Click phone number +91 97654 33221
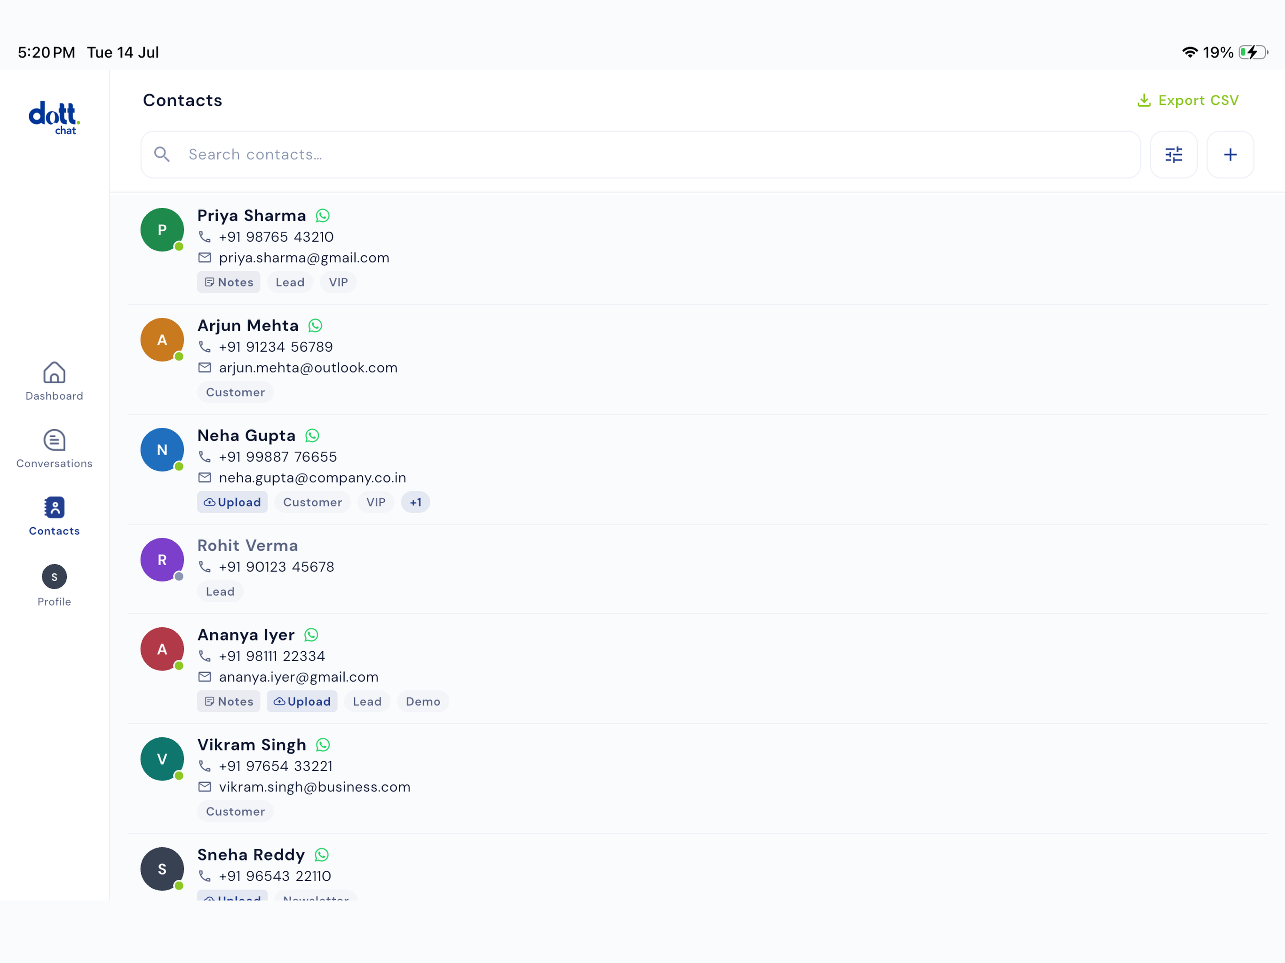1285x963 pixels. [276, 766]
